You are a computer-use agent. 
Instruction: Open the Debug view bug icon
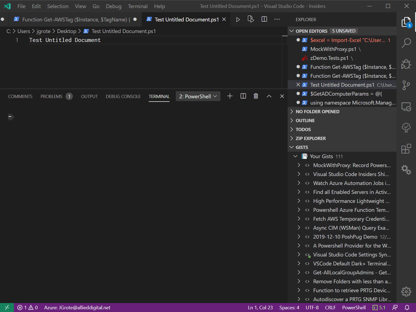tap(406, 64)
